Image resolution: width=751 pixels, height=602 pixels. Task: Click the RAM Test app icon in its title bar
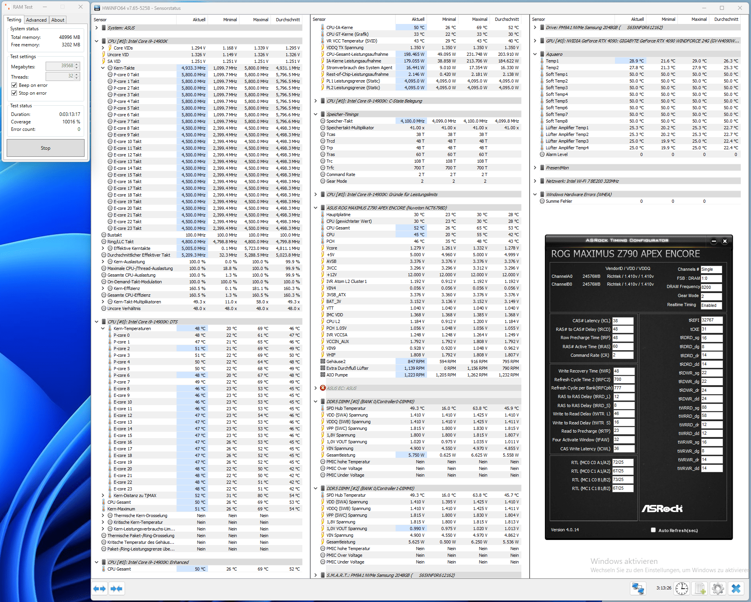(x=7, y=7)
